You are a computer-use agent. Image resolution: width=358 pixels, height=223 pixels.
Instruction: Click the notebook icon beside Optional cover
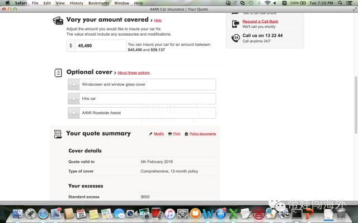point(58,73)
